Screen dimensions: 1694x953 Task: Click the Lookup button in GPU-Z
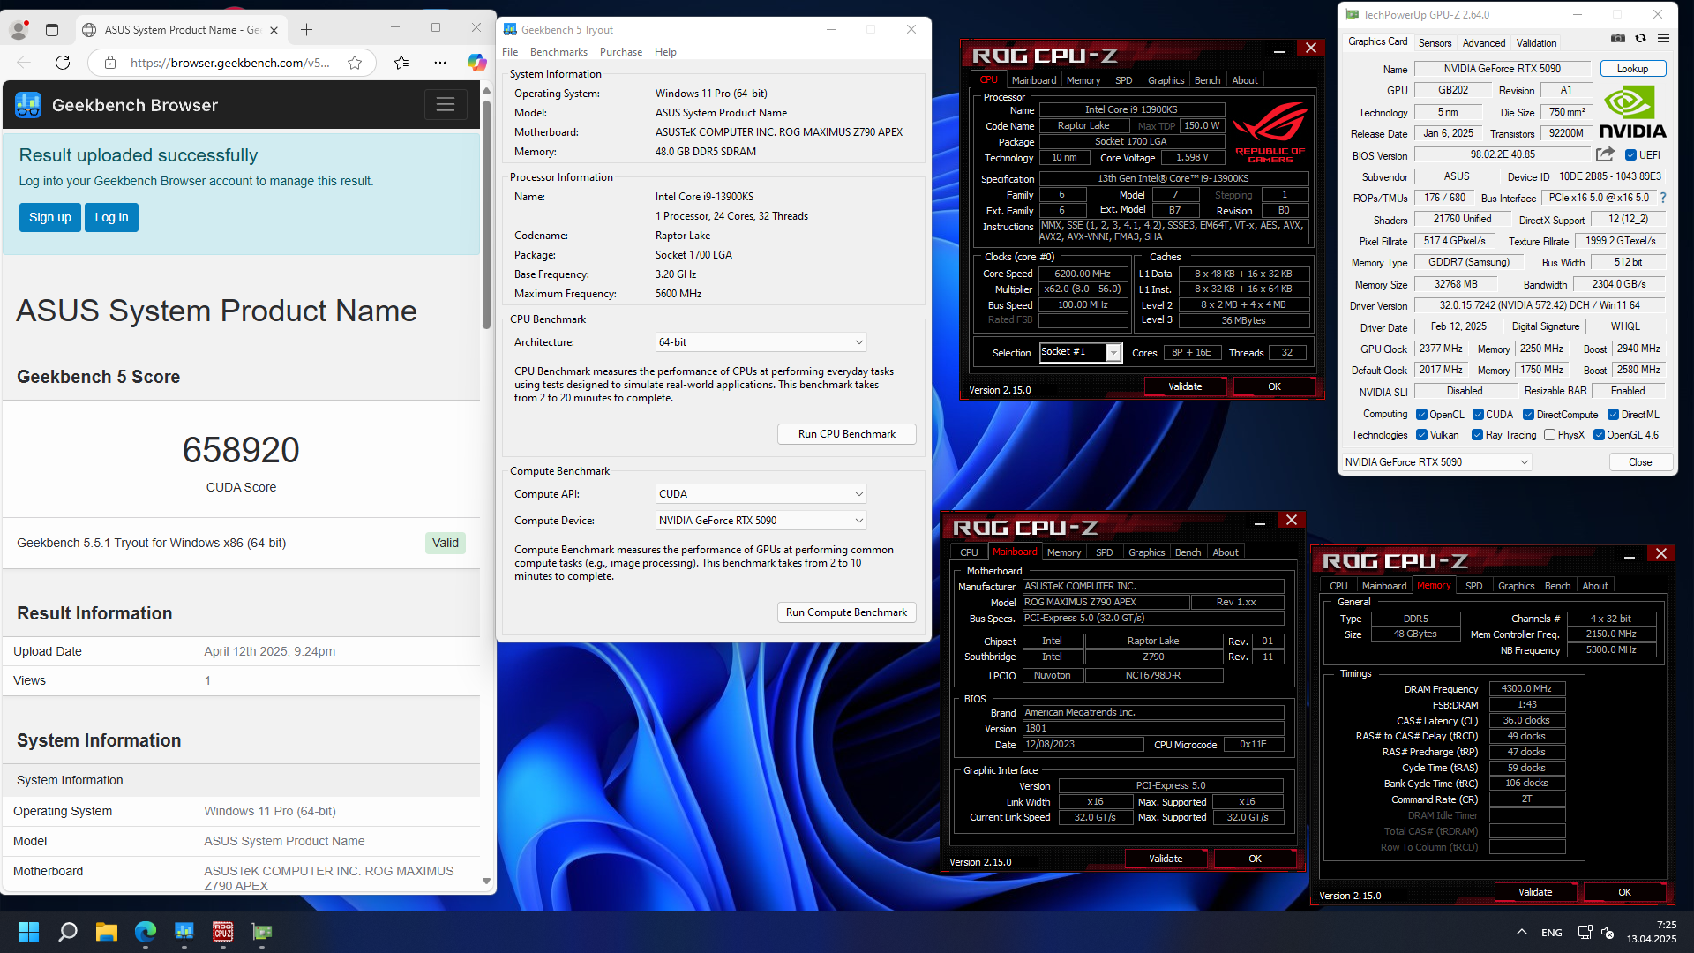[x=1632, y=69]
